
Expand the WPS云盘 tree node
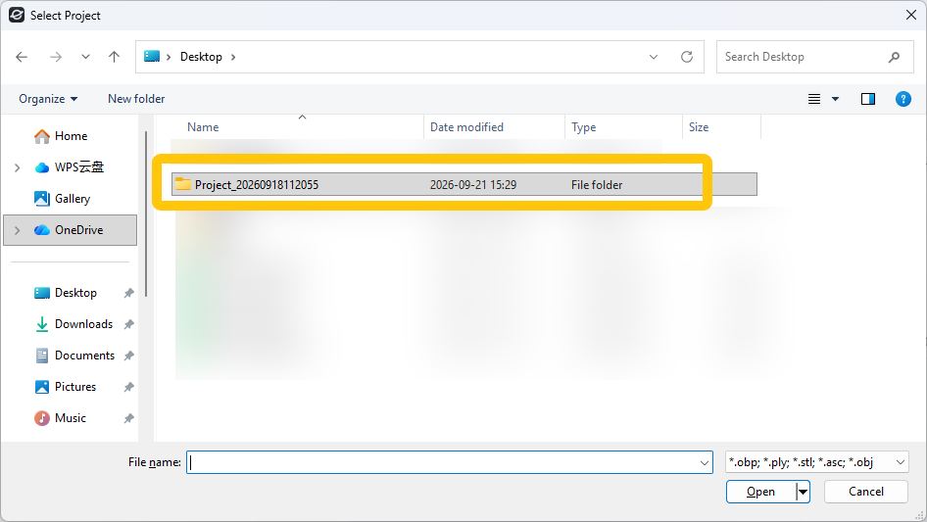click(x=17, y=167)
